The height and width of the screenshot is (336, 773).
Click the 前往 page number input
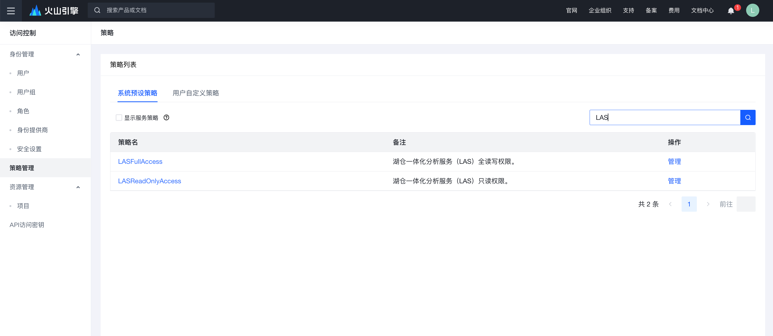click(x=746, y=204)
